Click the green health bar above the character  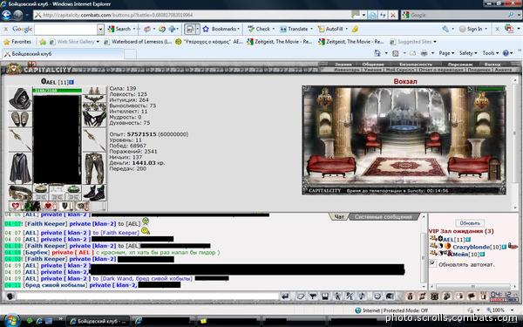(x=57, y=91)
